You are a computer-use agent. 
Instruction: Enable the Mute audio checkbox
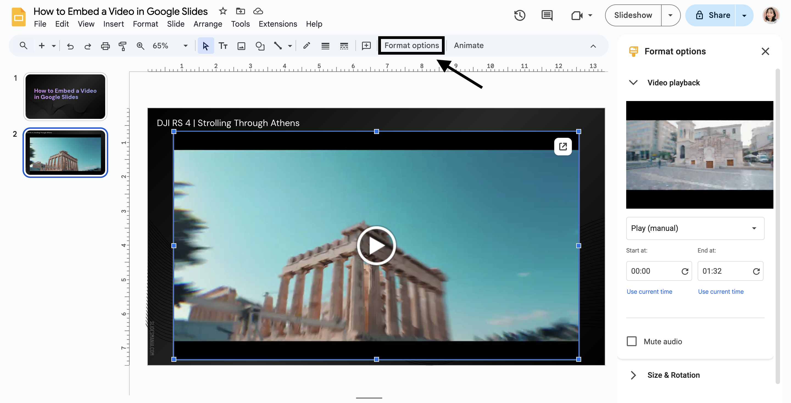point(631,341)
